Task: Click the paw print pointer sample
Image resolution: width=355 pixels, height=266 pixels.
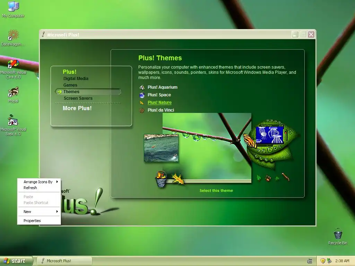Action: (268, 178)
